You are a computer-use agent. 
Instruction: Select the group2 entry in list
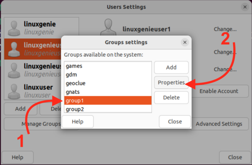(x=108, y=109)
